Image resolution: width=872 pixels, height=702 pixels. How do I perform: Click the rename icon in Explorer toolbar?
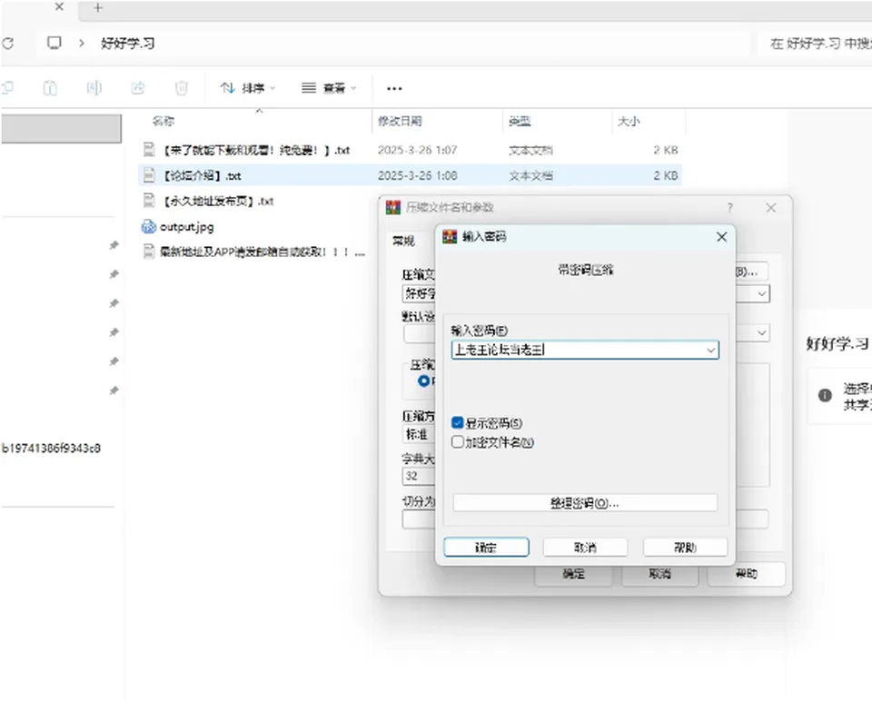click(94, 88)
